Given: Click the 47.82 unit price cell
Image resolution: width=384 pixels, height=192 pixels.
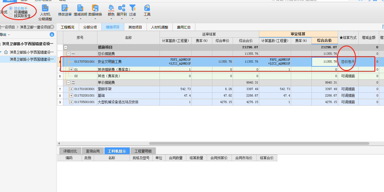Looking at the screenshot, I should point(222,96).
